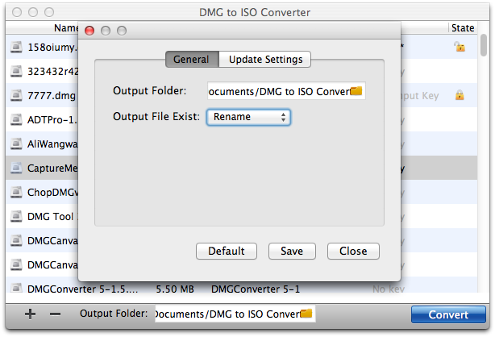Click the preferences Output Folder path field
This screenshot has height=337, width=495.
pyautogui.click(x=278, y=91)
